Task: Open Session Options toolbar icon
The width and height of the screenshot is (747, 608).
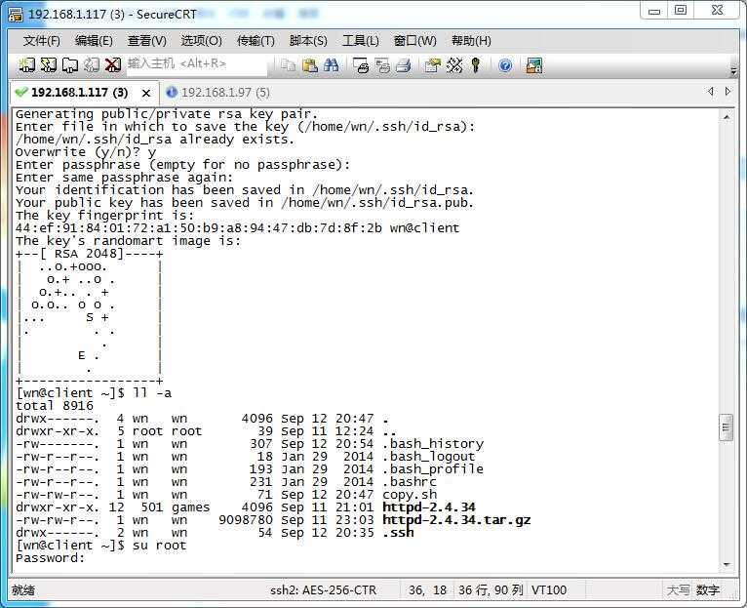Action: tap(433, 64)
